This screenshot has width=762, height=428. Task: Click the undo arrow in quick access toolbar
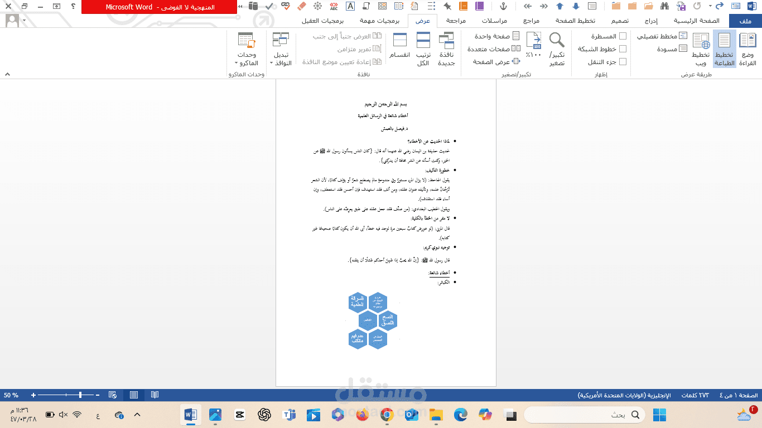coord(719,6)
